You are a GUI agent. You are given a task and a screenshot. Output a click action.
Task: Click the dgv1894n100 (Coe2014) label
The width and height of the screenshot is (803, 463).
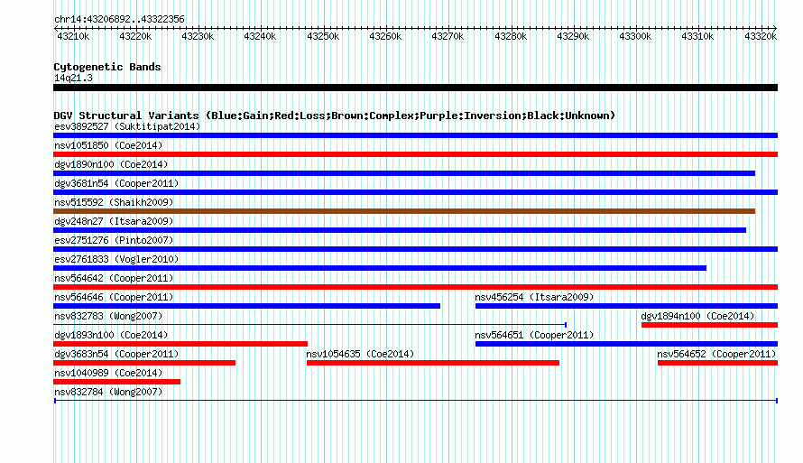[x=697, y=316]
